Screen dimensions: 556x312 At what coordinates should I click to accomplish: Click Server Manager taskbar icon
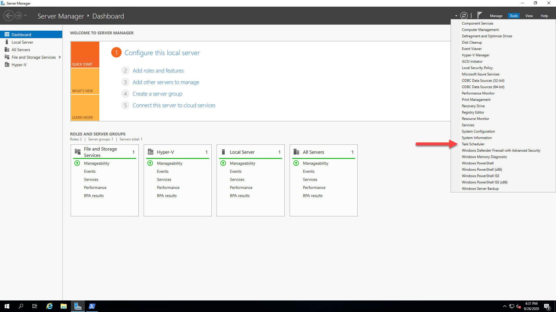click(78, 306)
